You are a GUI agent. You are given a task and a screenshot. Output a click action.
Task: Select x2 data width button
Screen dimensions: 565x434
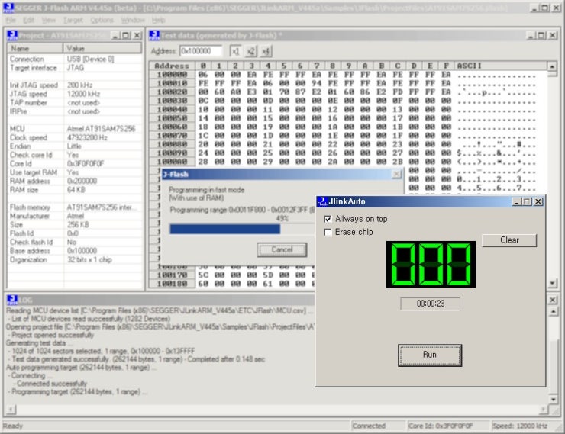point(250,51)
